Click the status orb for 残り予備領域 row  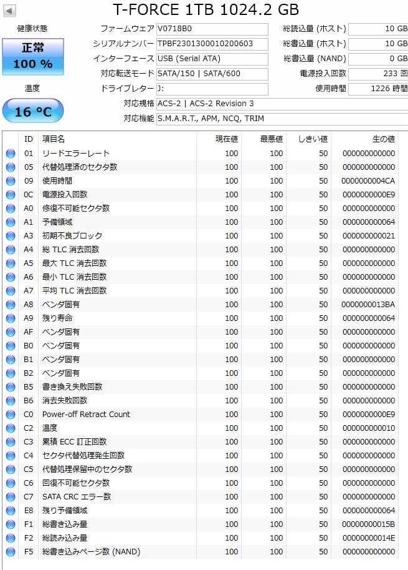11,511
